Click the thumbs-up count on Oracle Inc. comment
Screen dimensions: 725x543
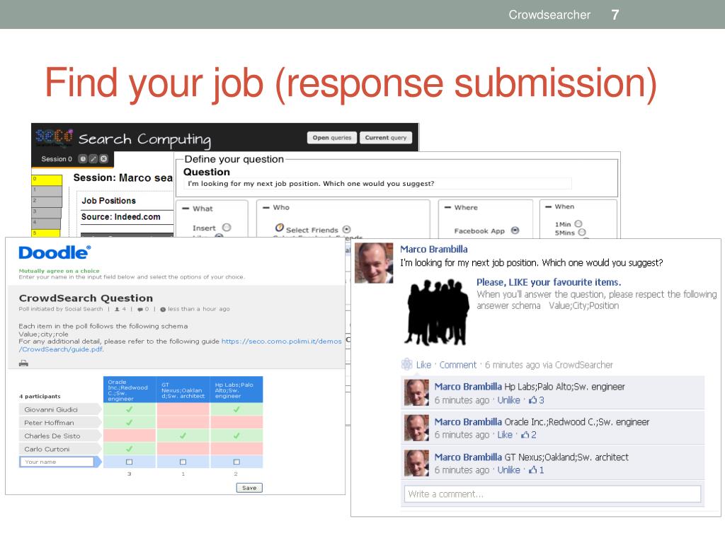point(528,435)
